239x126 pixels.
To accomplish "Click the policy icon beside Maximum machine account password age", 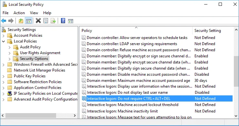I will click(84, 81).
